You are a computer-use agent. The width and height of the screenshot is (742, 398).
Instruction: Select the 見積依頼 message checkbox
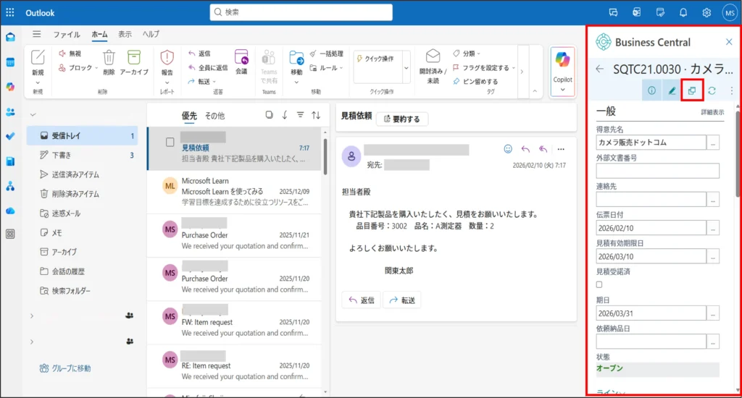(x=170, y=143)
